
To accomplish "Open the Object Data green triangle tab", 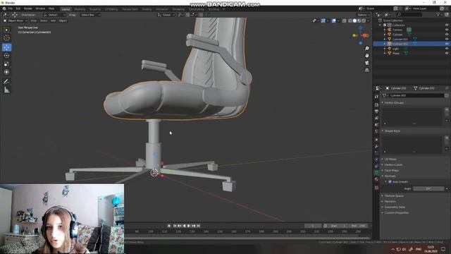I will click(376, 172).
